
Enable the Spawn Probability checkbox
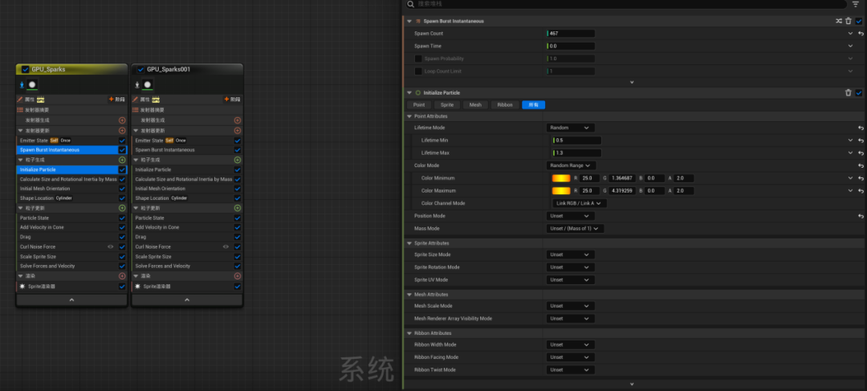pyautogui.click(x=418, y=59)
